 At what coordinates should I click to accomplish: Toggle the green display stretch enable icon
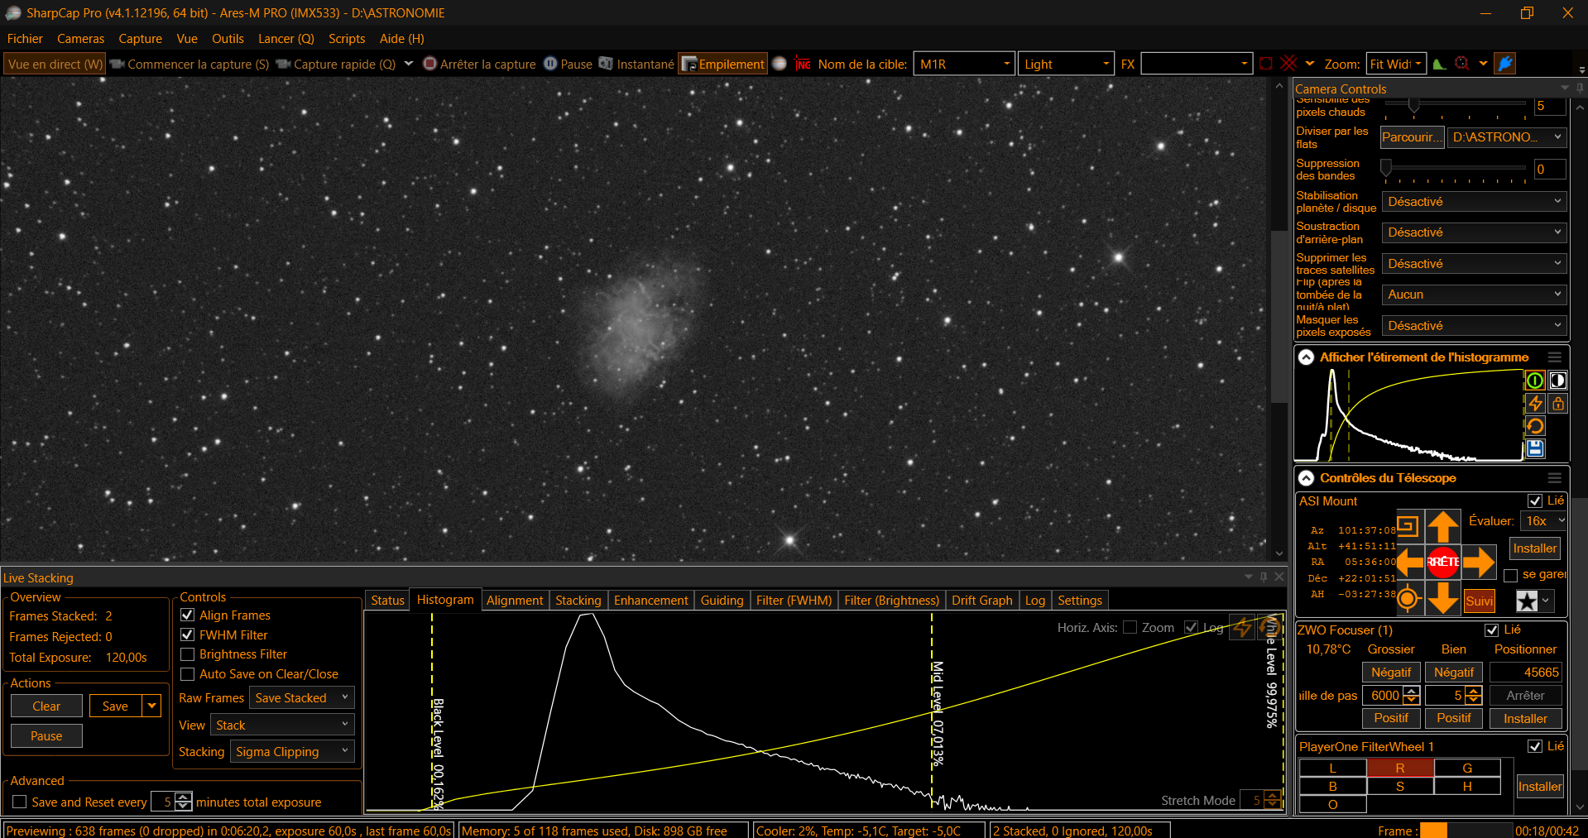tap(1535, 381)
